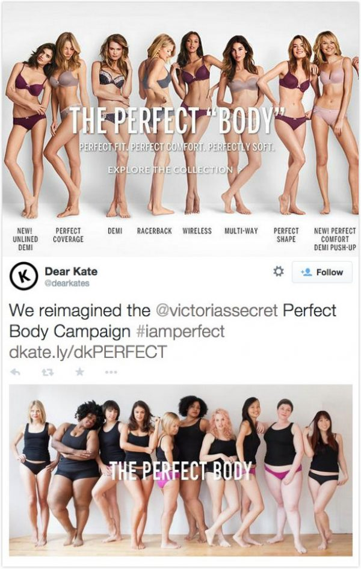361x569 pixels.
Task: Click the Dear Kate account name
Action: pos(71,271)
